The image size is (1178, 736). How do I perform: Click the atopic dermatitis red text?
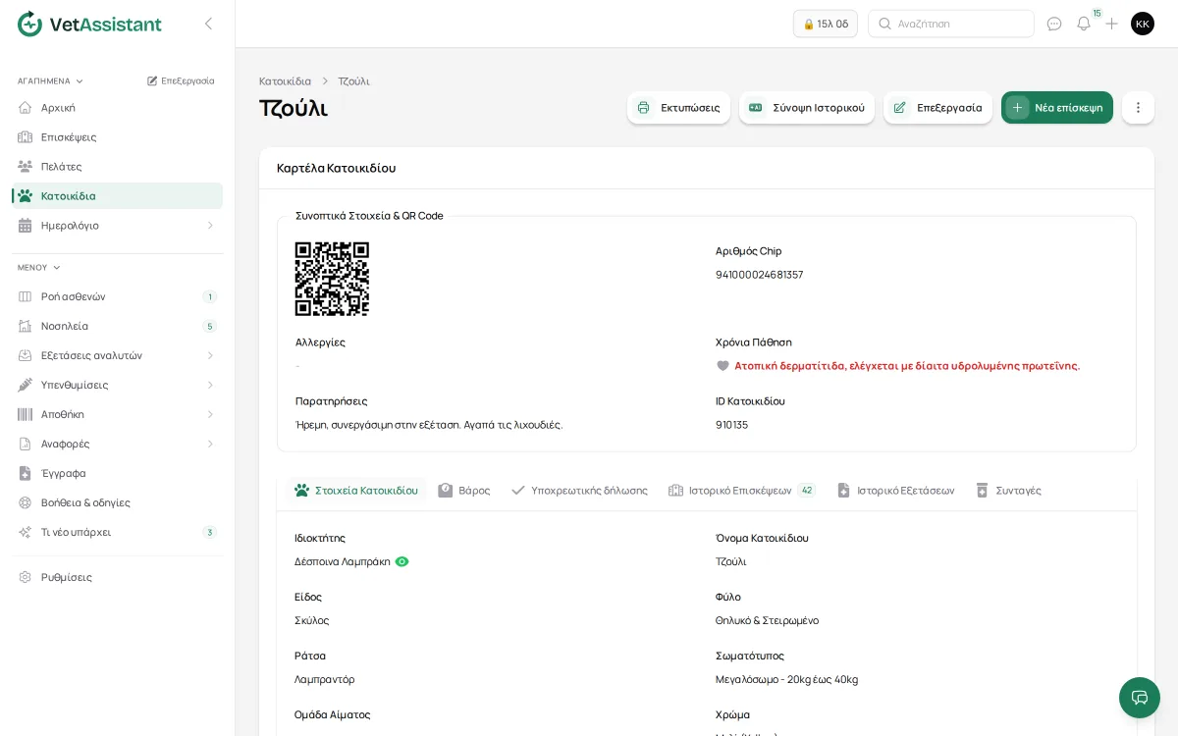coord(907,366)
